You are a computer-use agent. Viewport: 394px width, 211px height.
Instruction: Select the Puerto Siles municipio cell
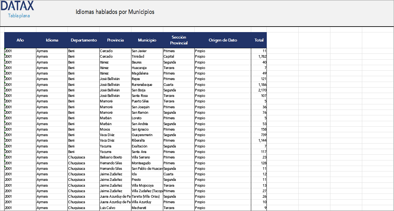(x=147, y=101)
